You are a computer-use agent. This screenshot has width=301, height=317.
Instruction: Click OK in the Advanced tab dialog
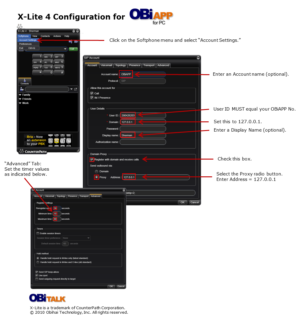pos(111,286)
